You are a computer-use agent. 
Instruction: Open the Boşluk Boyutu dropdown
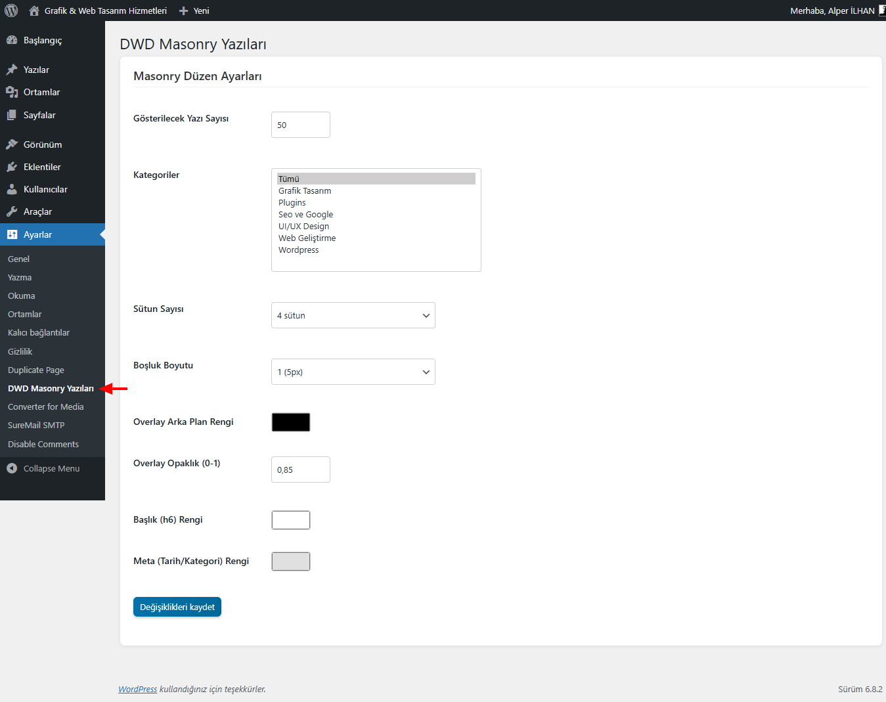coord(353,372)
